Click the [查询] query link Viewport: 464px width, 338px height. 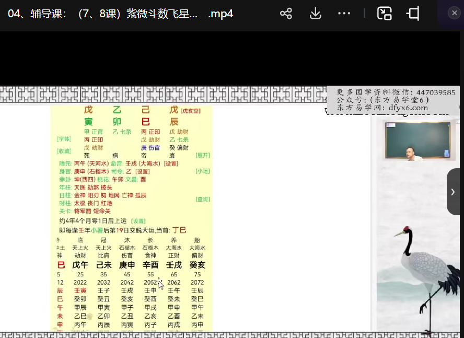203,199
